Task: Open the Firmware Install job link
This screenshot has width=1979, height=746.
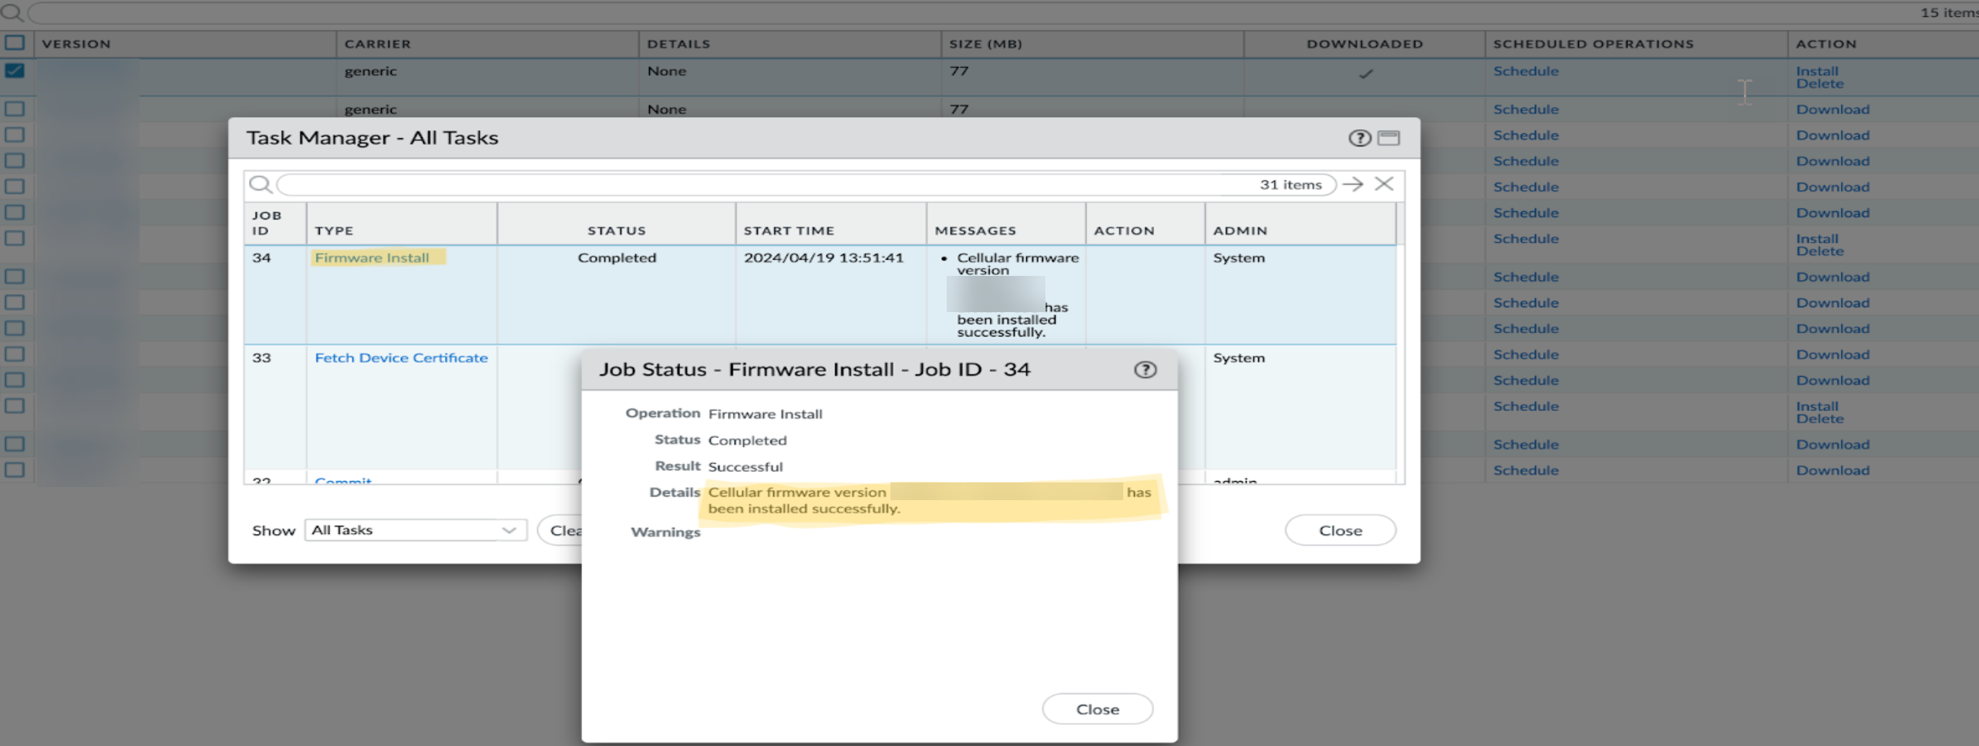Action: pos(372,258)
